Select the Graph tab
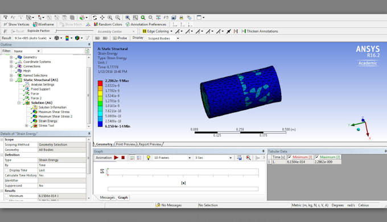The height and width of the screenshot is (222, 387). click(123, 198)
